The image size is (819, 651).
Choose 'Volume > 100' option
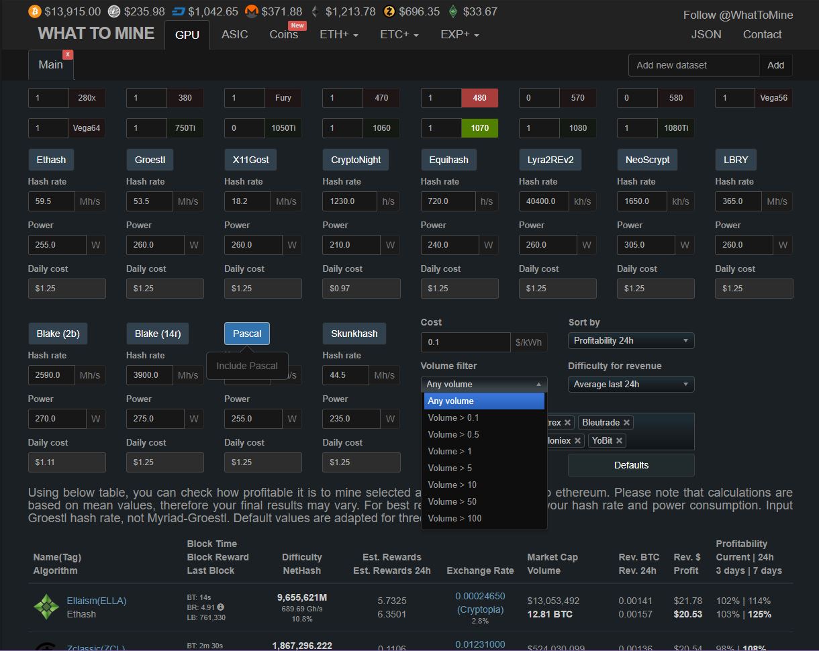pyautogui.click(x=484, y=518)
